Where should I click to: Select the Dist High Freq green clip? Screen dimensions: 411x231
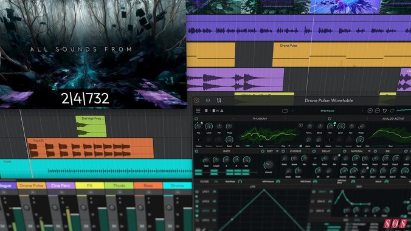point(91,126)
